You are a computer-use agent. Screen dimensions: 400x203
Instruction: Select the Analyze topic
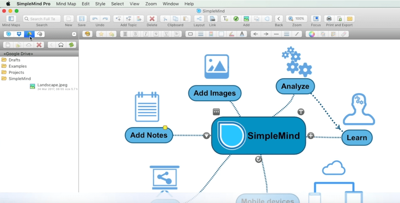(x=295, y=86)
